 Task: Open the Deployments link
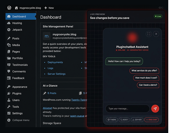(55, 62)
